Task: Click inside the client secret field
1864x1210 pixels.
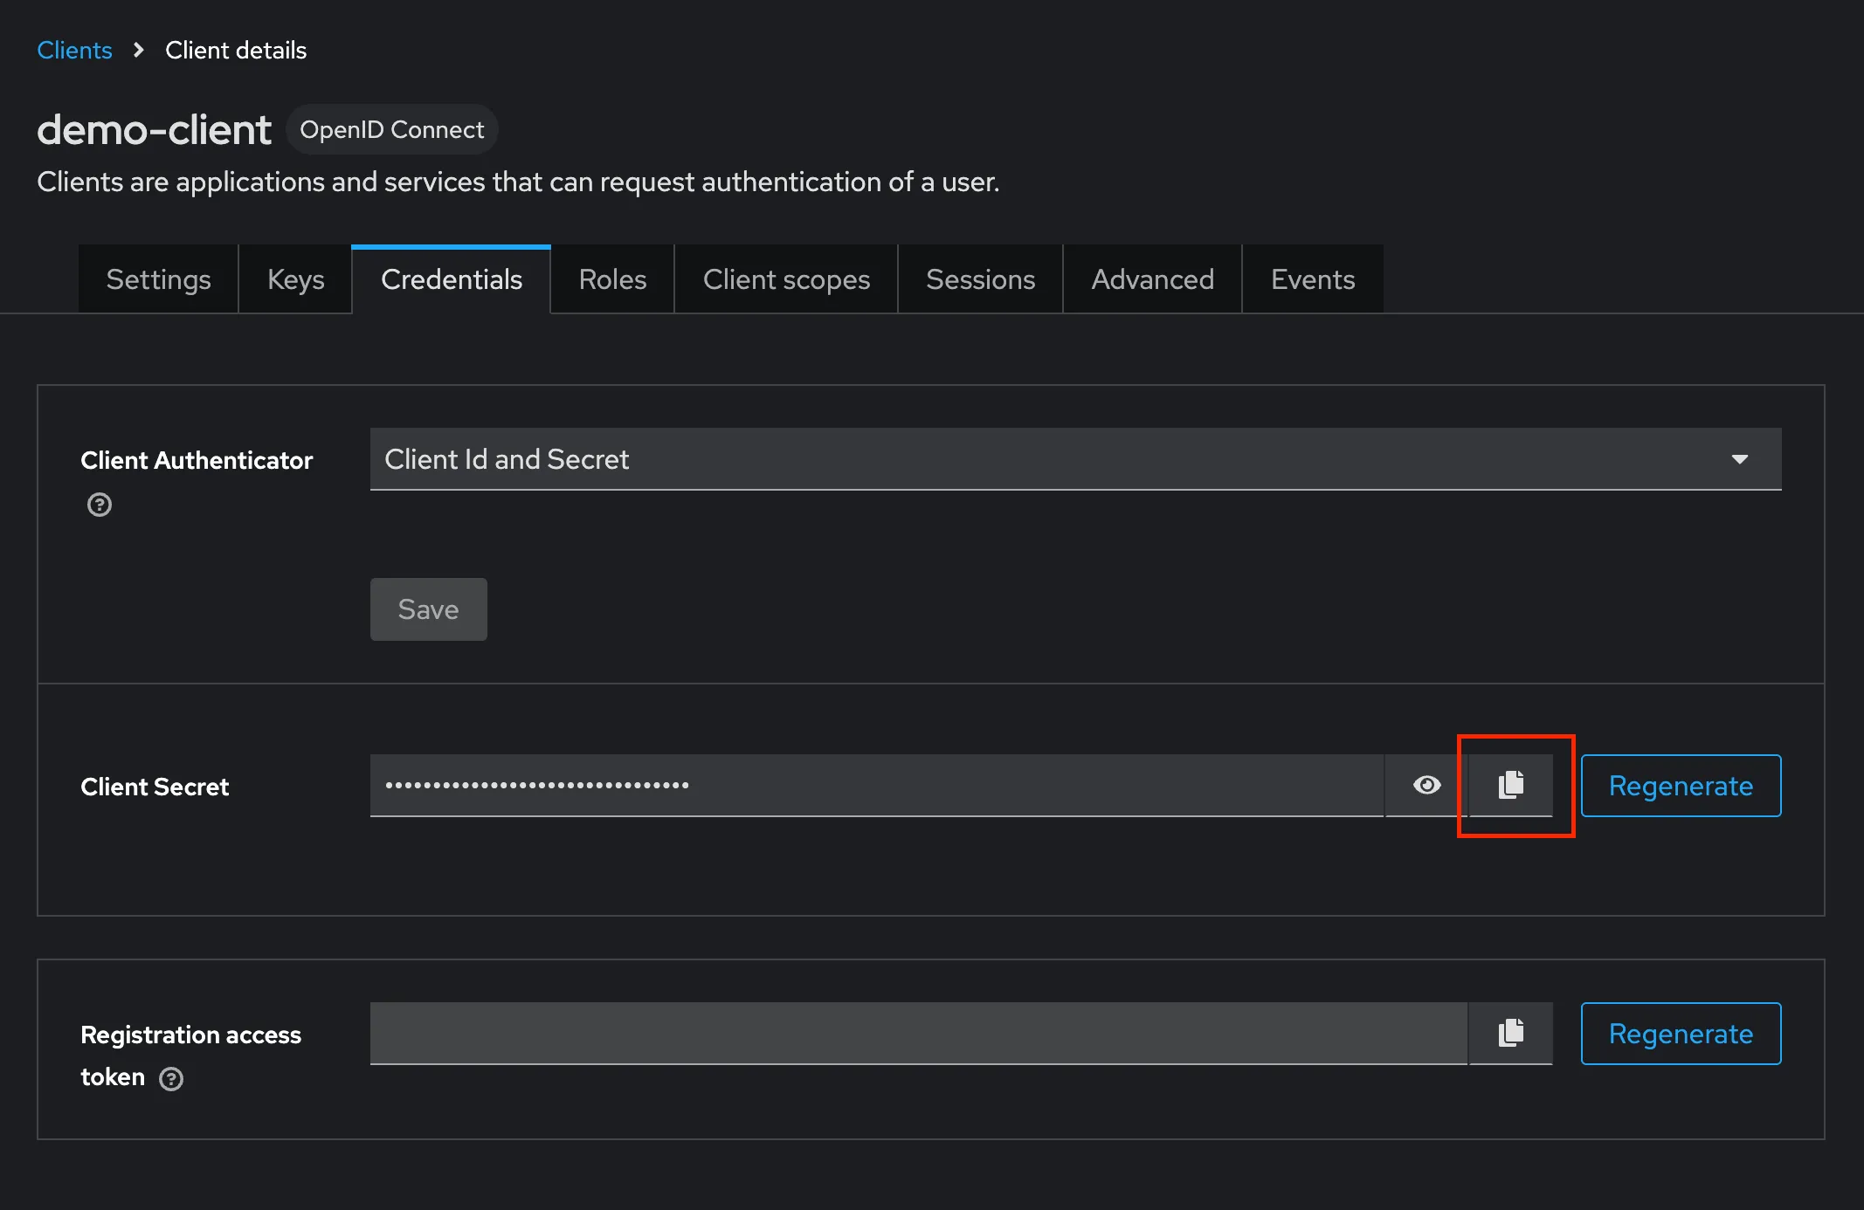Action: click(873, 785)
